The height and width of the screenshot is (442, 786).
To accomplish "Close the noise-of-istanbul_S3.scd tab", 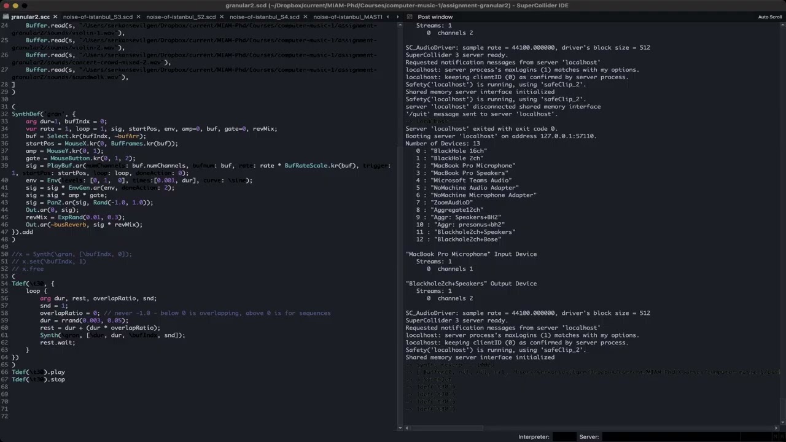I will coord(138,17).
